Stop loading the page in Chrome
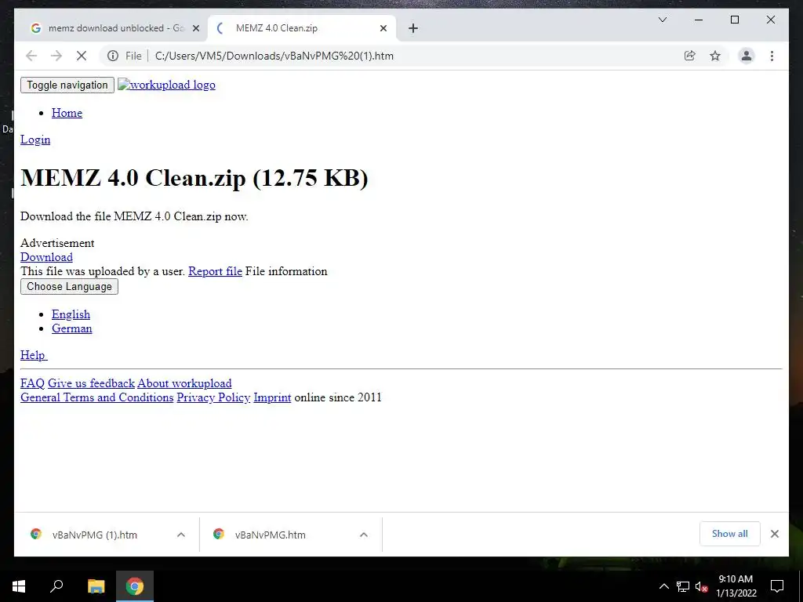The width and height of the screenshot is (803, 602). [82, 56]
